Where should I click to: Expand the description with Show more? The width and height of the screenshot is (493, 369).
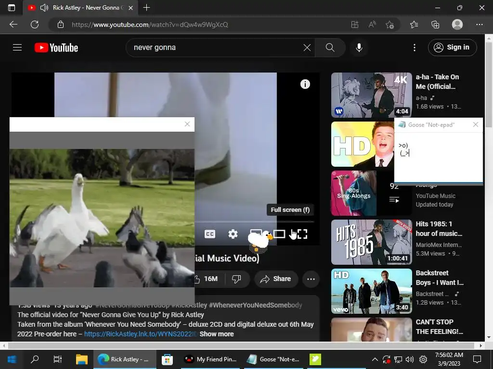[x=217, y=334]
